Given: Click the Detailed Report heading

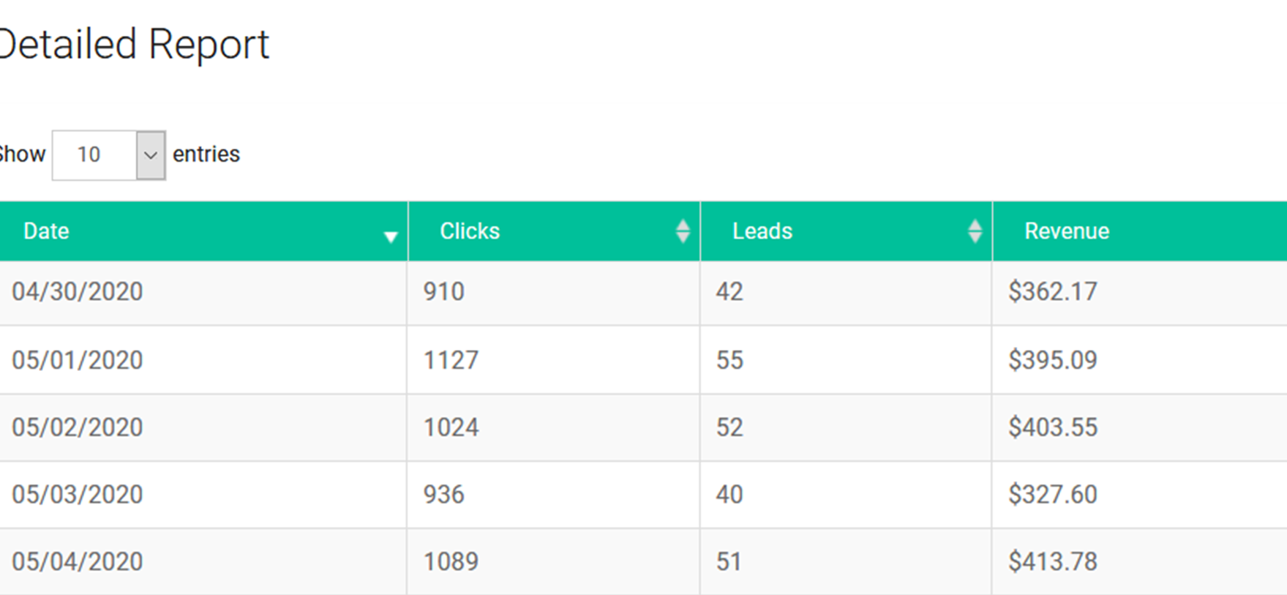Looking at the screenshot, I should (x=135, y=45).
